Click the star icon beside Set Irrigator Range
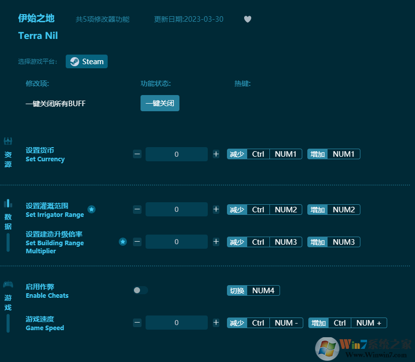415x362 pixels. pos(91,209)
